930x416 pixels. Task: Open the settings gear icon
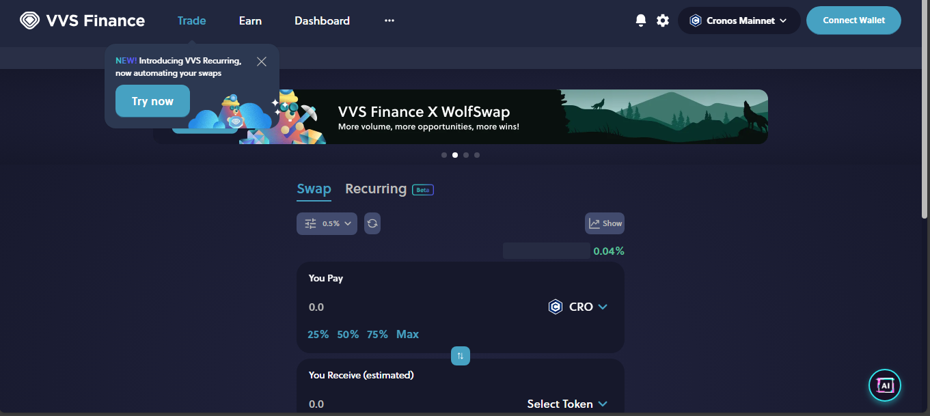[663, 20]
